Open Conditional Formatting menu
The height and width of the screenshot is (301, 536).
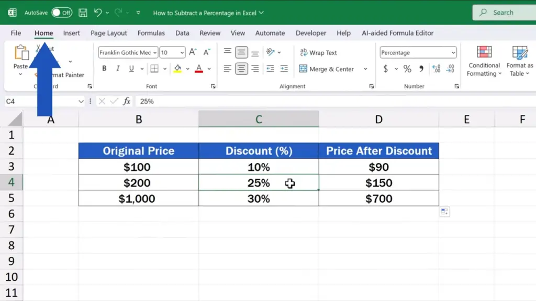(484, 62)
